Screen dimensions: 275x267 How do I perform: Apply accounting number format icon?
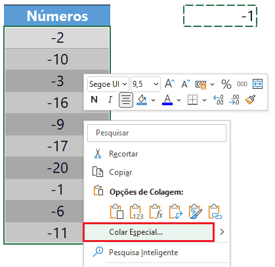(x=201, y=84)
